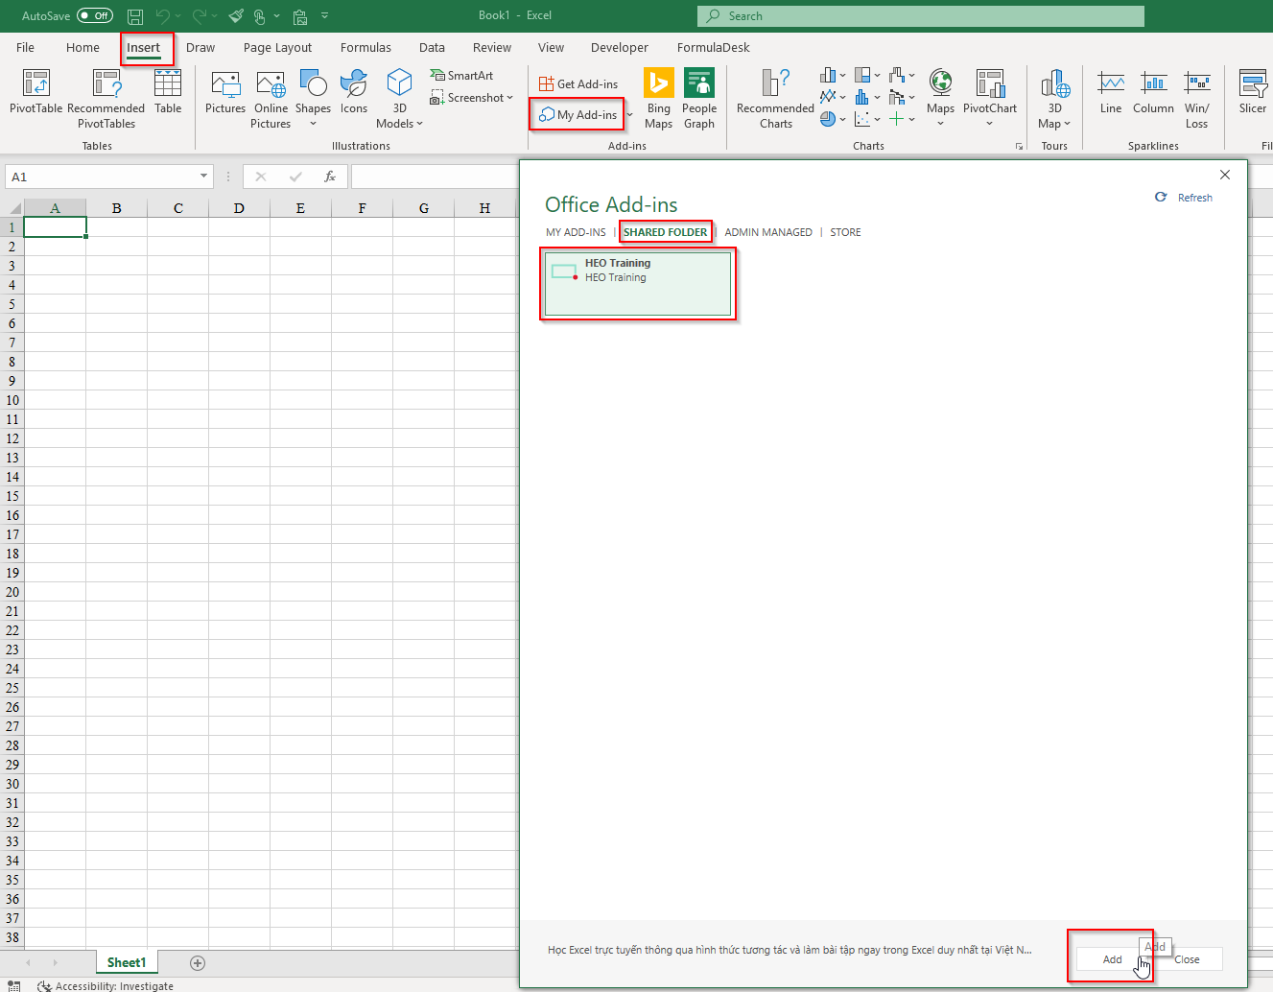Image resolution: width=1273 pixels, height=992 pixels.
Task: Open the 3D Map dropdown
Action: click(x=1067, y=124)
